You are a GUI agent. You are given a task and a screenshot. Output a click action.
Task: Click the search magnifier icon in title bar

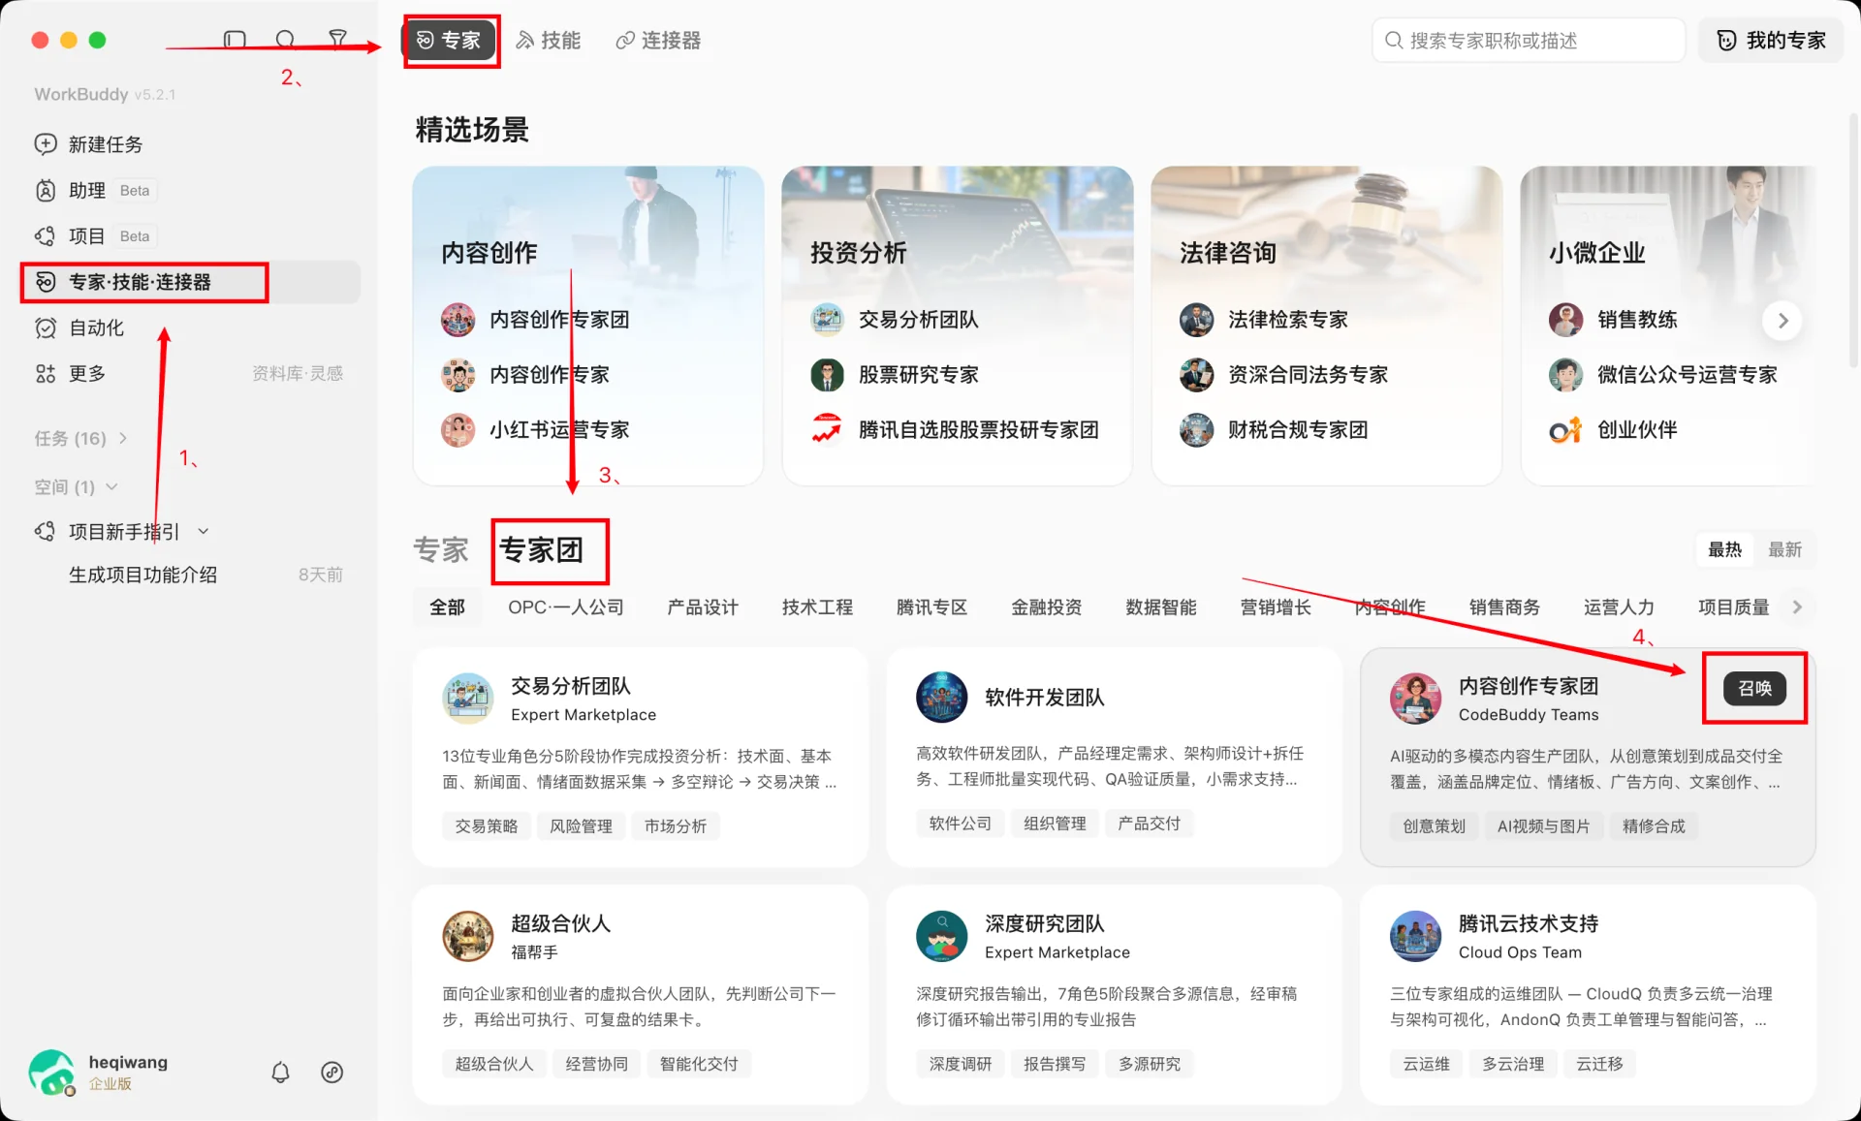pyautogui.click(x=285, y=40)
